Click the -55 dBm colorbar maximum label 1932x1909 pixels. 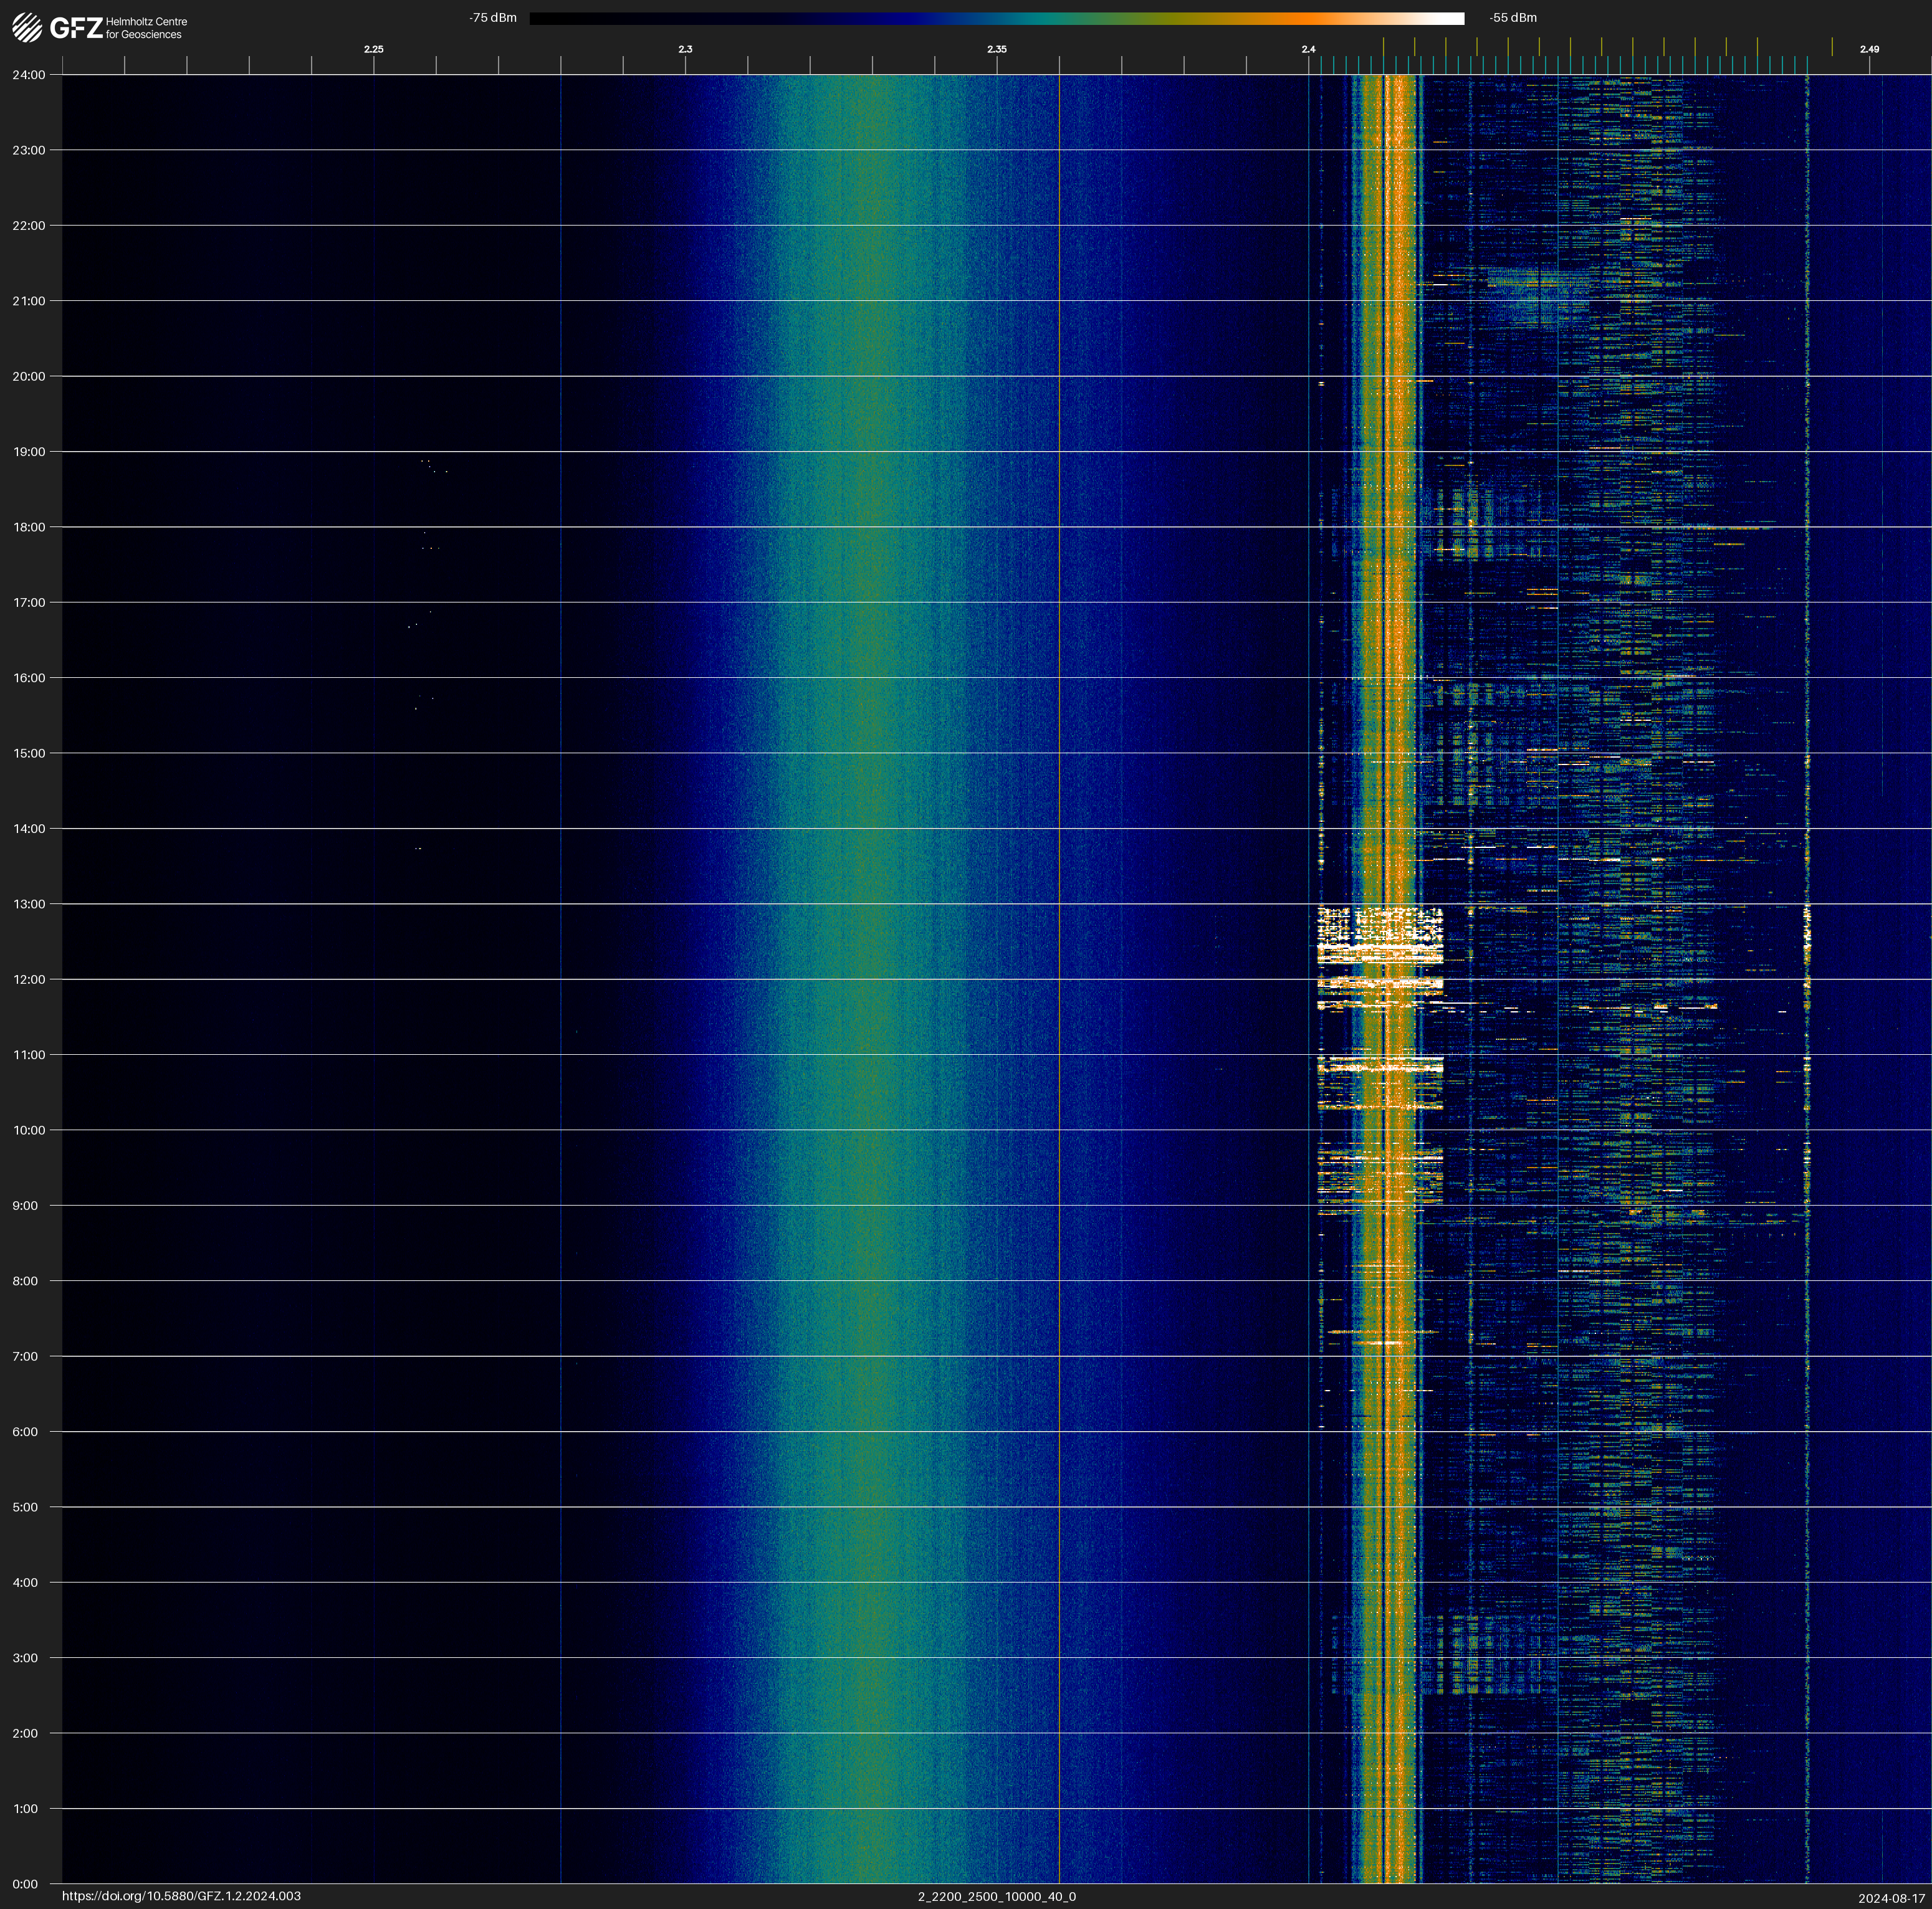[x=1512, y=18]
